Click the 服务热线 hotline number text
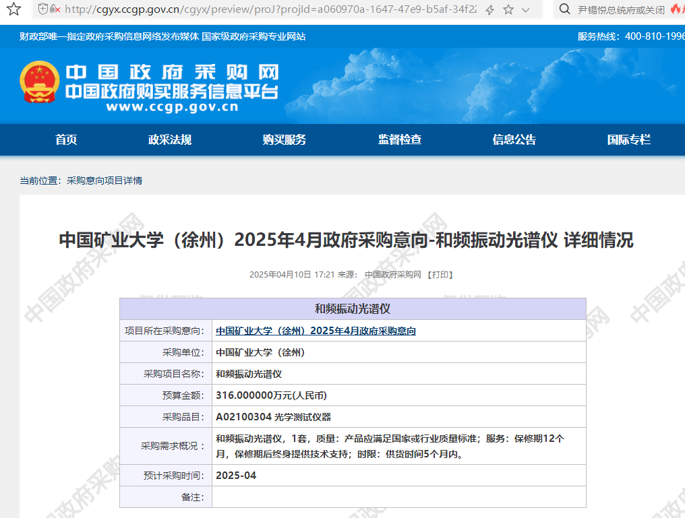Image resolution: width=685 pixels, height=518 pixels. pos(631,36)
